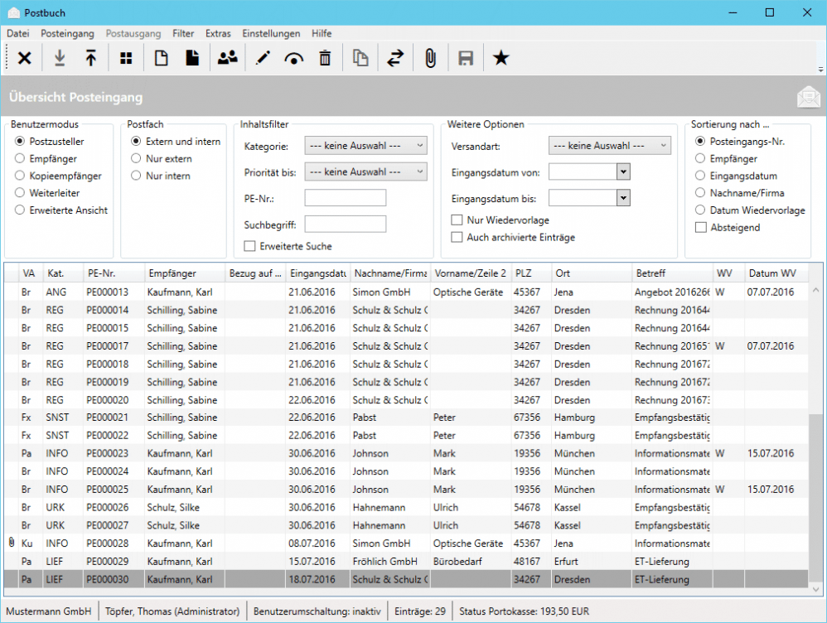Viewport: 827px width, 623px height.
Task: Open the Filter menu
Action: click(183, 33)
